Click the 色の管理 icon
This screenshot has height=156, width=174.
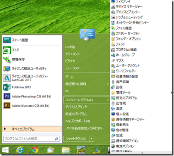pyautogui.click(x=113, y=130)
